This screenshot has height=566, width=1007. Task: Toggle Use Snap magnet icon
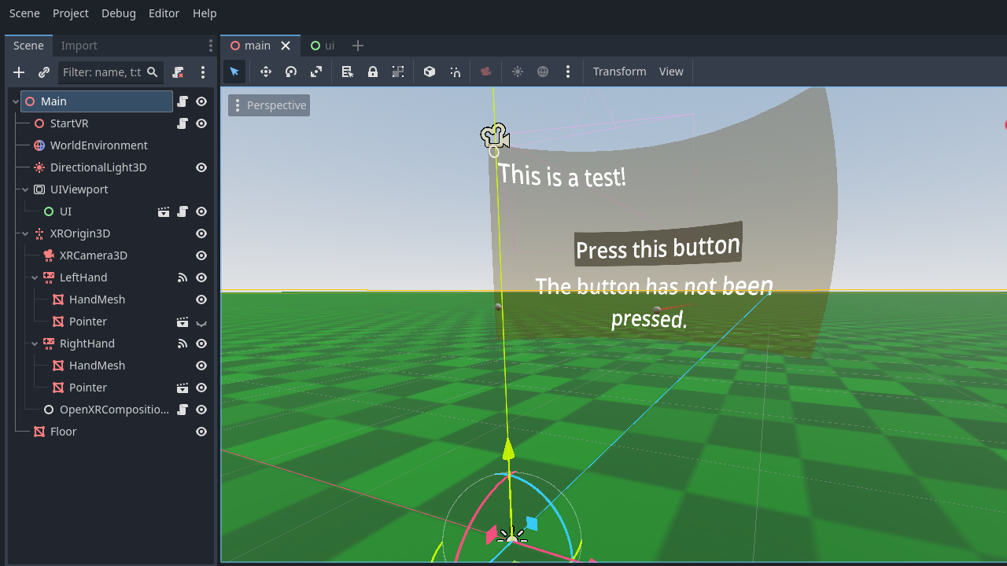pyautogui.click(x=455, y=72)
